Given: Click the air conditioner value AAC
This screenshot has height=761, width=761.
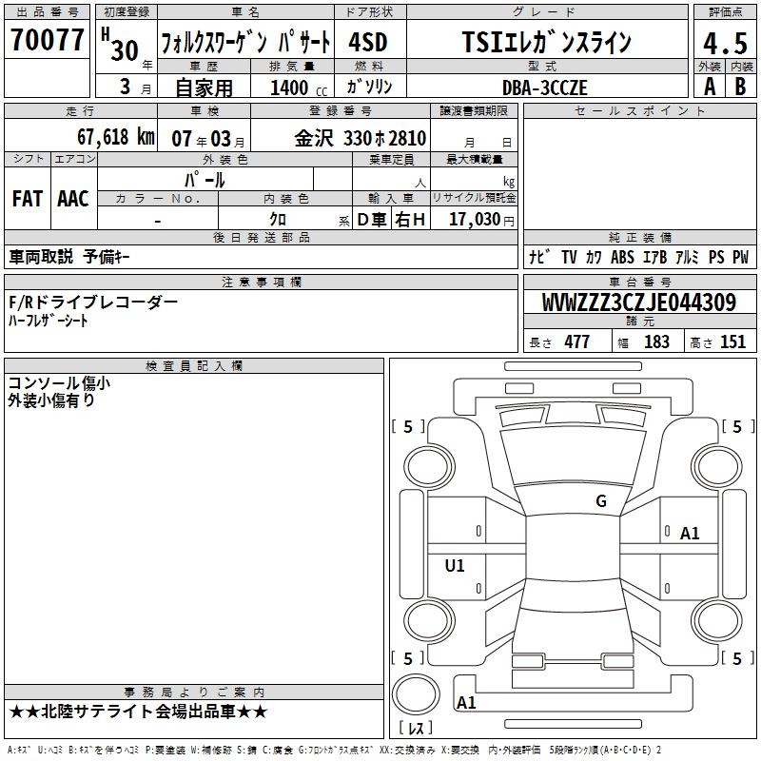Looking at the screenshot, I should click(73, 199).
